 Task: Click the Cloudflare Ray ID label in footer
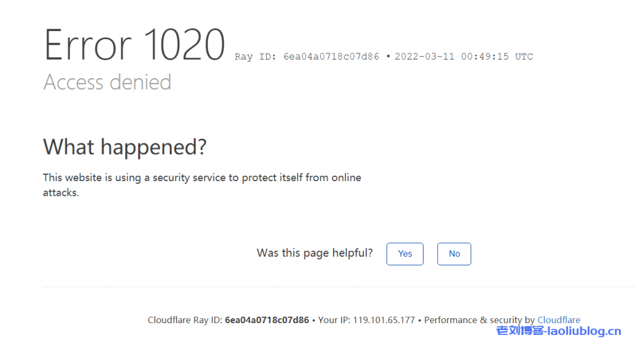pos(185,320)
